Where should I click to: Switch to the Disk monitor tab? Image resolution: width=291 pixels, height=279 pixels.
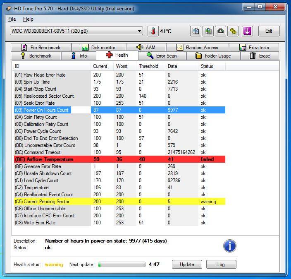pyautogui.click(x=99, y=48)
